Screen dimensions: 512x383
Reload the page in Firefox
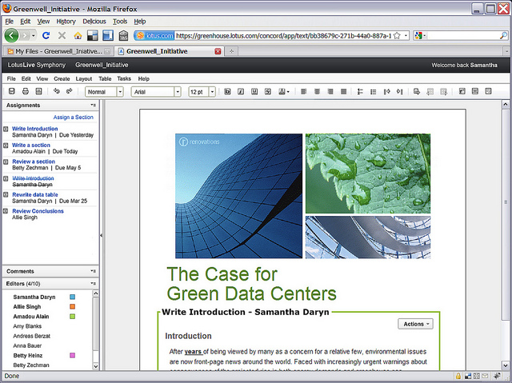tap(46, 35)
